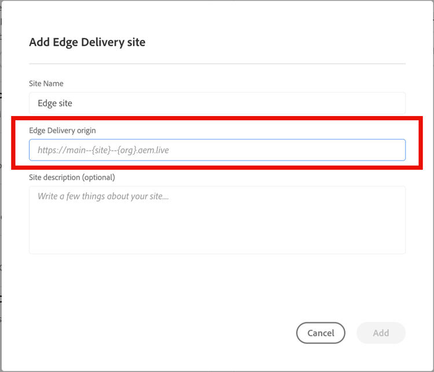
Task: Click the "Site Name" label
Action: (x=46, y=84)
